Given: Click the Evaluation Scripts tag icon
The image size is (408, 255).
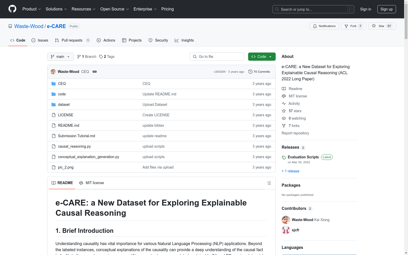Looking at the screenshot, I should click(x=284, y=158).
